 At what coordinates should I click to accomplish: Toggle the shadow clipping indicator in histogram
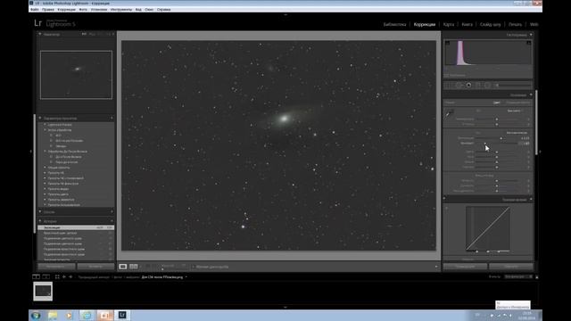coord(447,43)
